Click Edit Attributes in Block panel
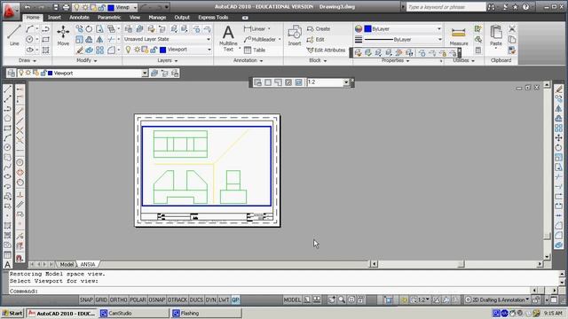The width and height of the screenshot is (568, 319). pos(326,51)
